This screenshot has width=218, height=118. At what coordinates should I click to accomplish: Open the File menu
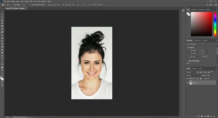(x=5, y=1)
